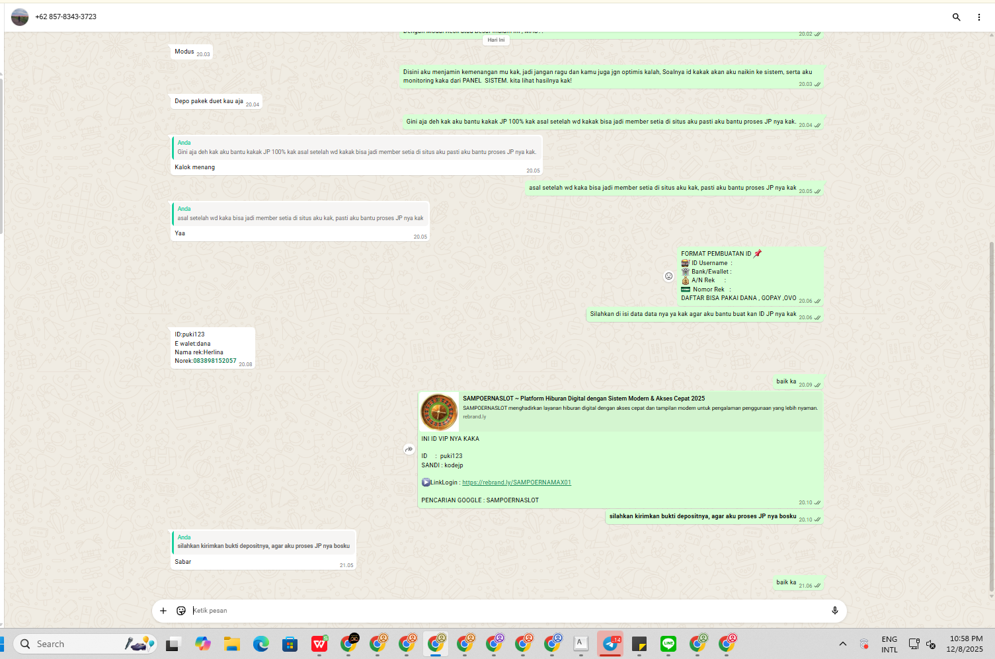Click the chat's vertical scrollbar
This screenshot has height=659, width=995.
click(x=991, y=416)
